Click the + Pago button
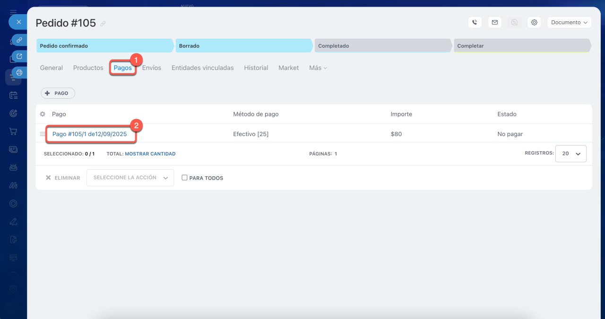The image size is (605, 319). tap(58, 93)
